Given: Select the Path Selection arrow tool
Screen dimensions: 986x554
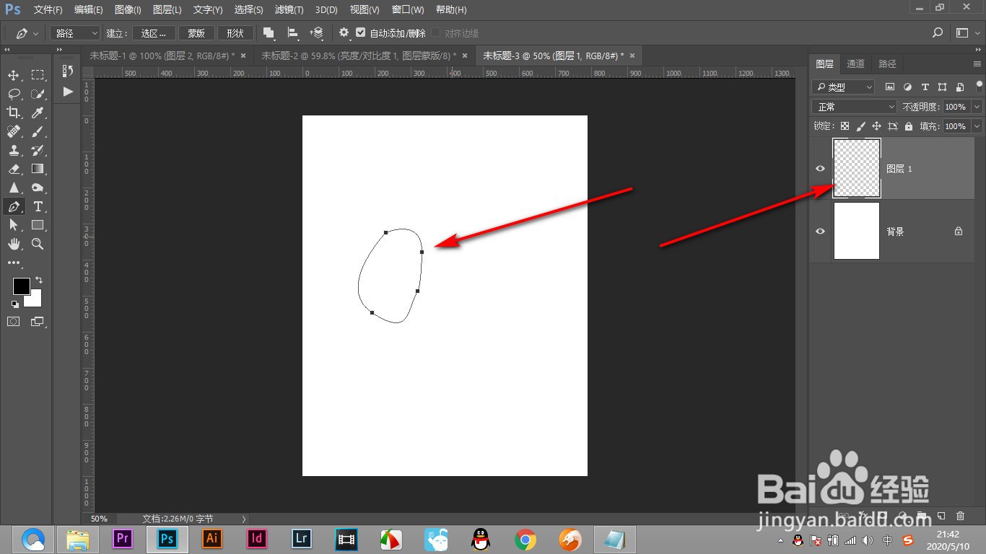Looking at the screenshot, I should coord(14,225).
